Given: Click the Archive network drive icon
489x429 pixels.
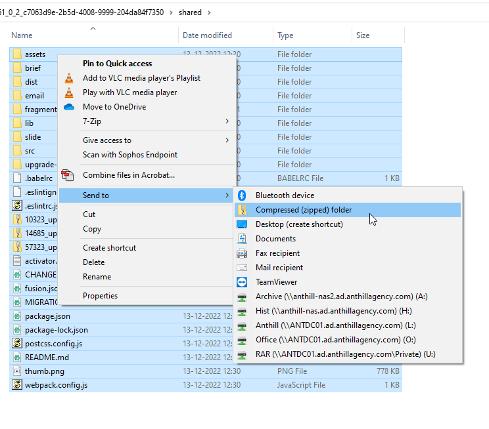Looking at the screenshot, I should pos(241,296).
